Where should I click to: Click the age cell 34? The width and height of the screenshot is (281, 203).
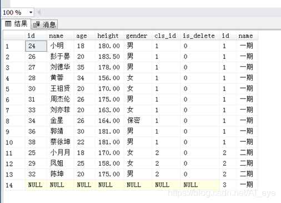click(84, 78)
